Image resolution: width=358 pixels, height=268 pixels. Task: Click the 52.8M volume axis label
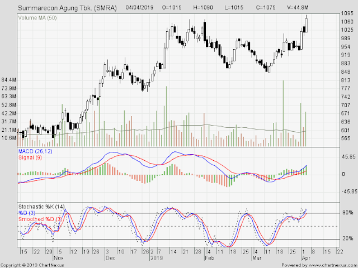point(9,105)
